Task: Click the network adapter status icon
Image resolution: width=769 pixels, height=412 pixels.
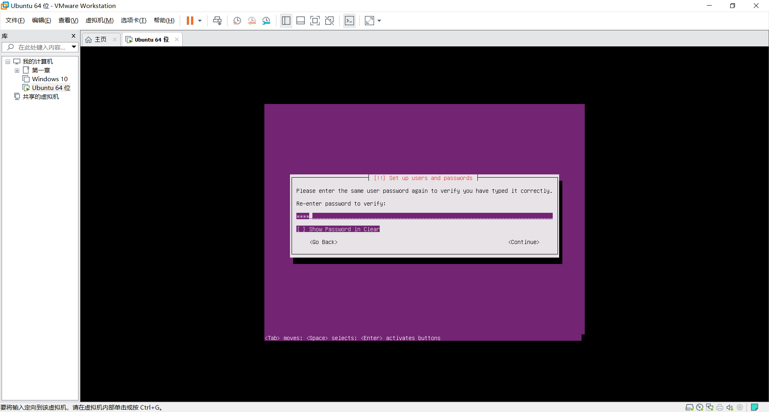Action: [710, 407]
